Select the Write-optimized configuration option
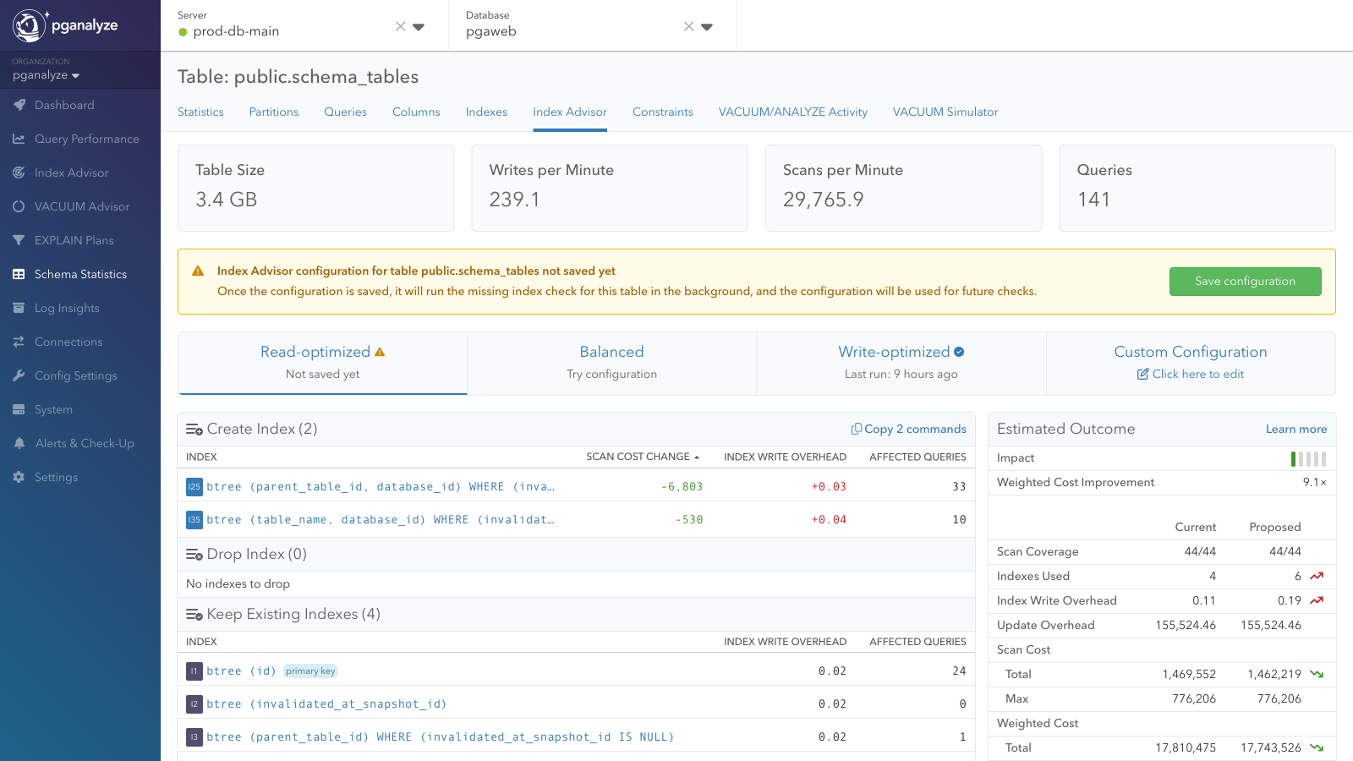This screenshot has width=1353, height=761. (901, 363)
